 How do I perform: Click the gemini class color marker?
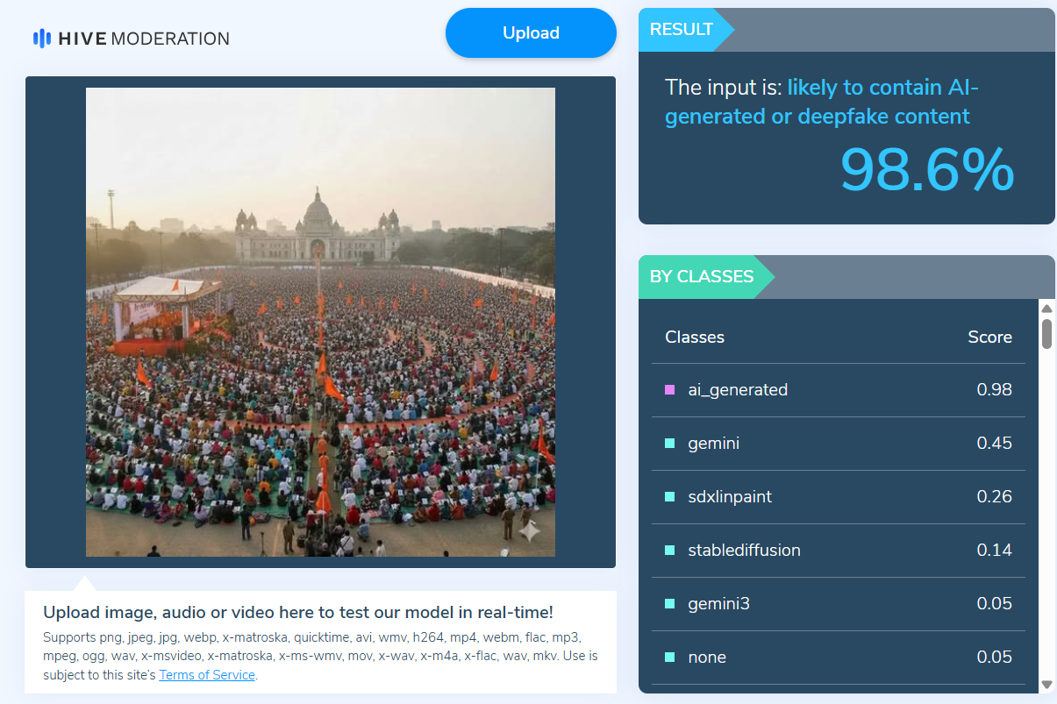click(670, 444)
